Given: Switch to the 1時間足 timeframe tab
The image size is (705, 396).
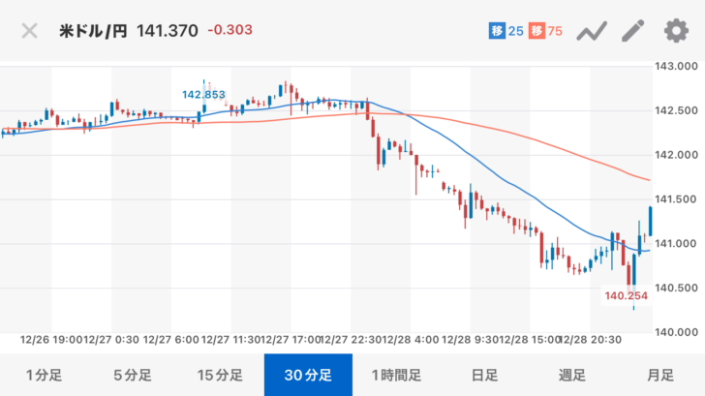Looking at the screenshot, I should [397, 375].
